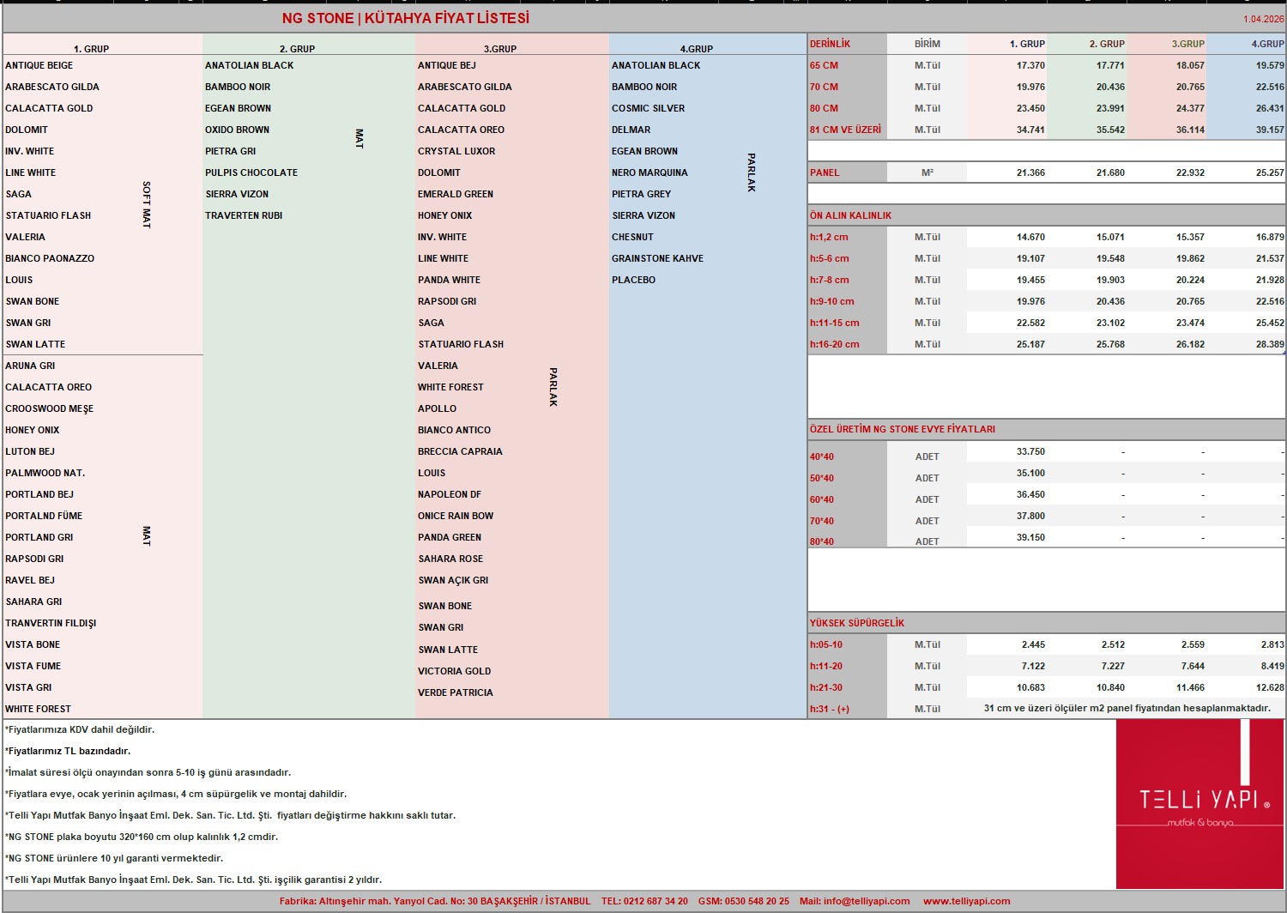The height and width of the screenshot is (913, 1287).
Task: Click the h:05-10 row label
Action: point(826,644)
